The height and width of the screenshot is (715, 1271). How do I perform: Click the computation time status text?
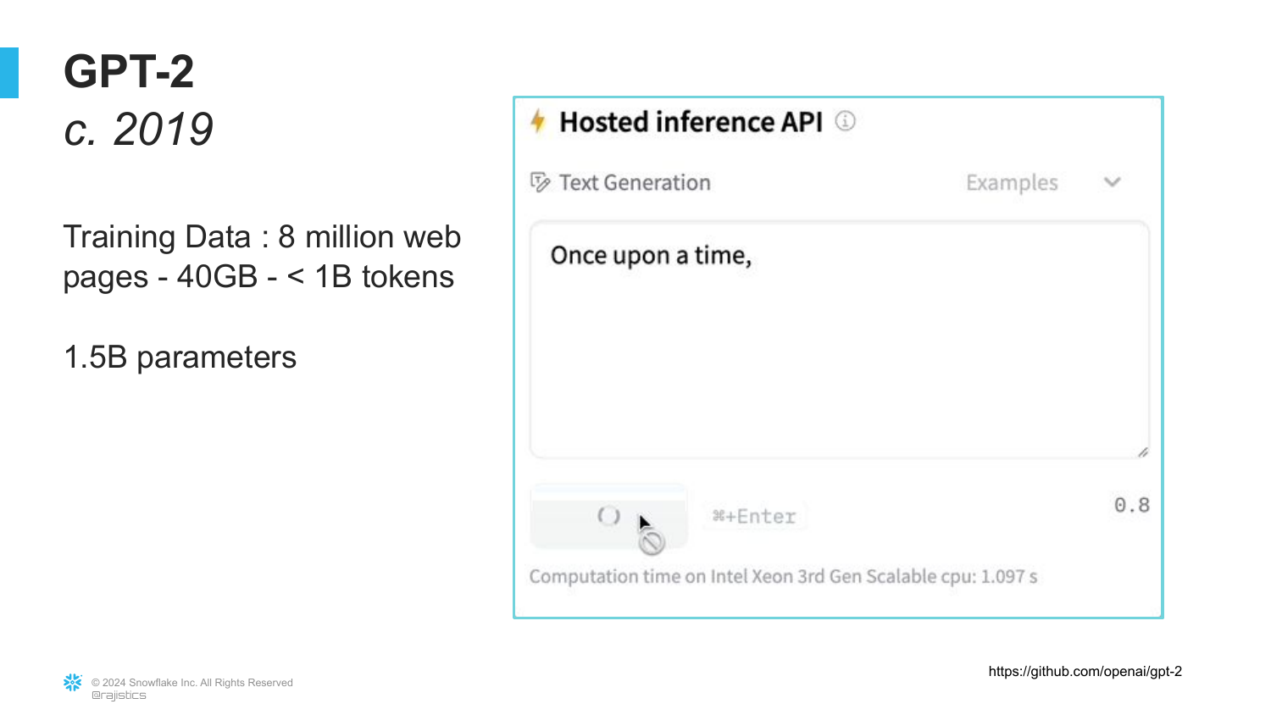click(783, 577)
